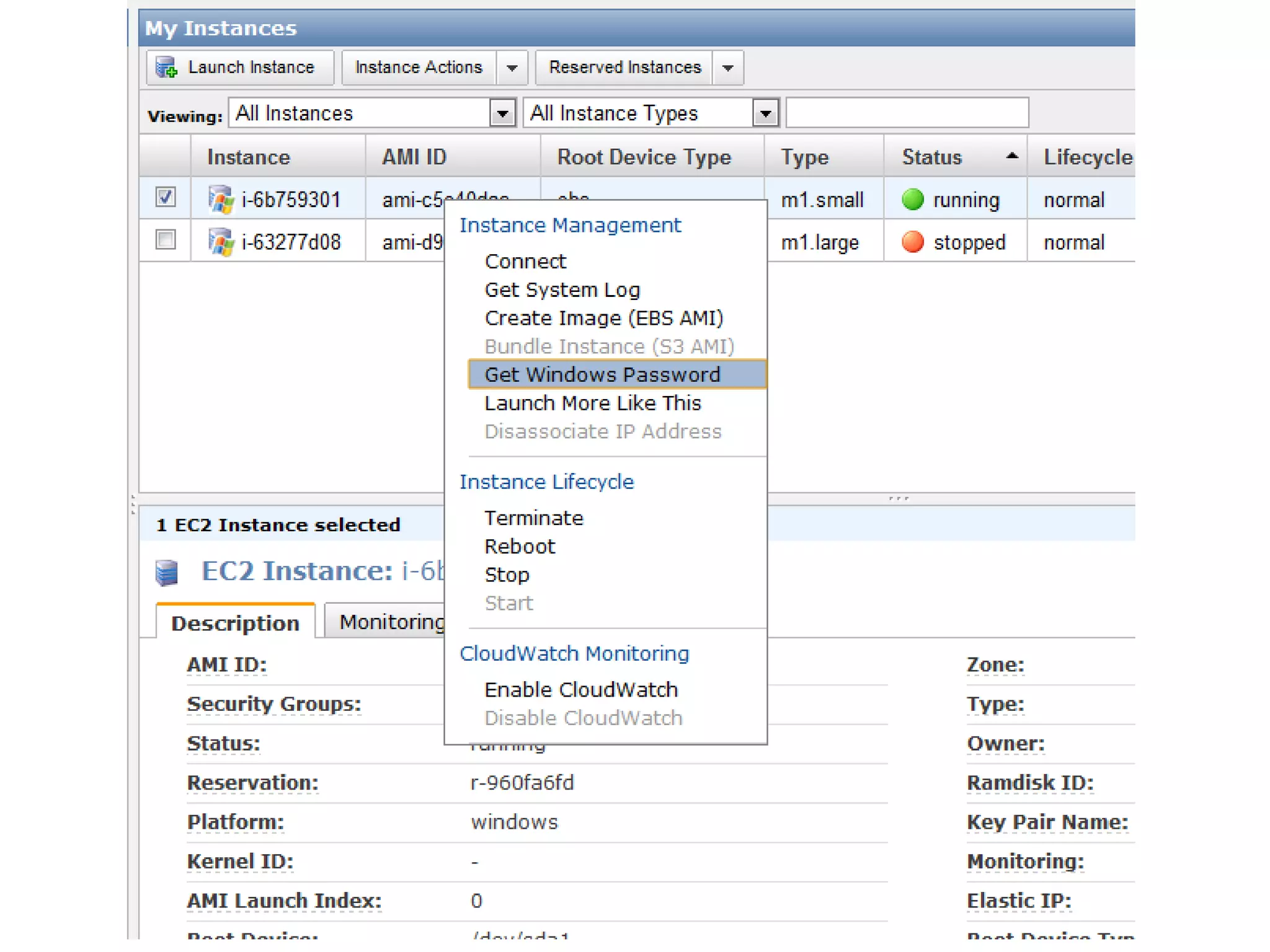Expand the All Instances viewing dropdown
1270x952 pixels.
[502, 113]
